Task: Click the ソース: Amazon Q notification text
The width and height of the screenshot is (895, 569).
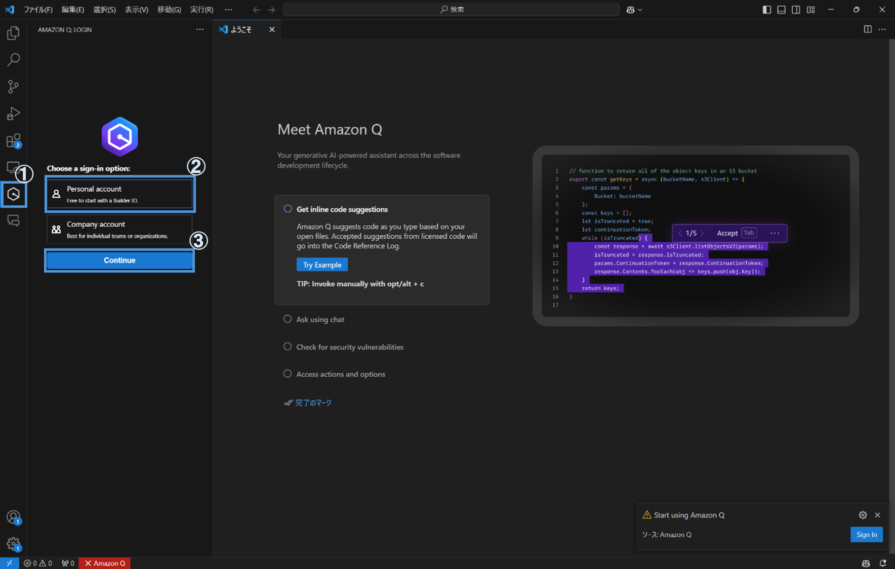Action: coord(667,535)
